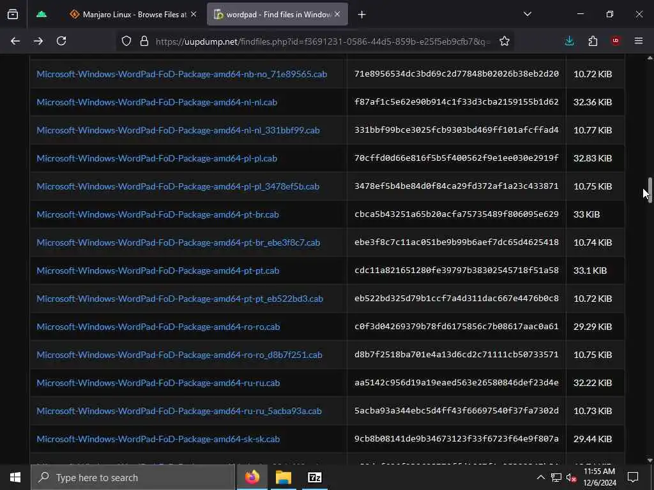Select hash starting ebe3f8c7c11a
Viewport: 654px width, 490px height.
click(x=456, y=242)
